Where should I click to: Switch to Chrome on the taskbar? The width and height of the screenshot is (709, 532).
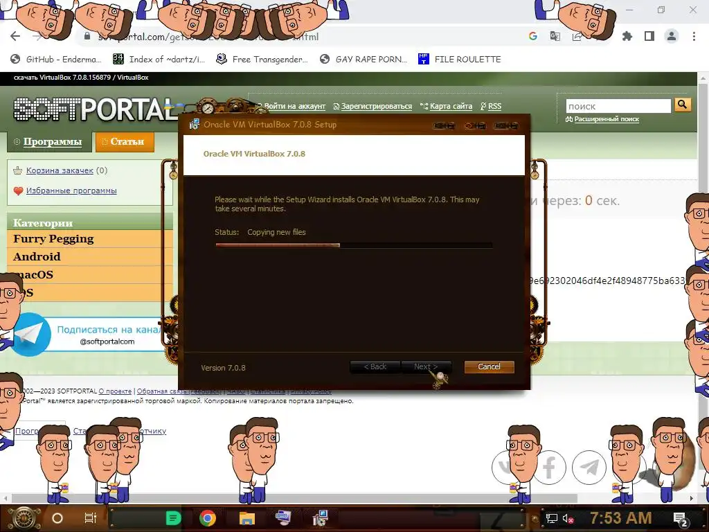coord(208,518)
